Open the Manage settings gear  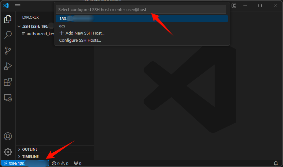coord(8,152)
